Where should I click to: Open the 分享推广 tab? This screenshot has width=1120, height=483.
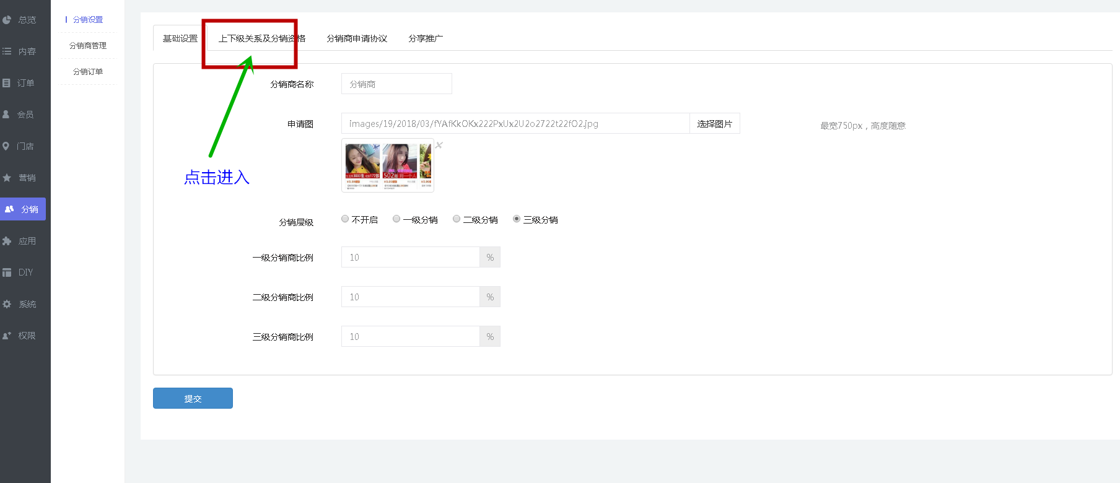[x=426, y=38]
